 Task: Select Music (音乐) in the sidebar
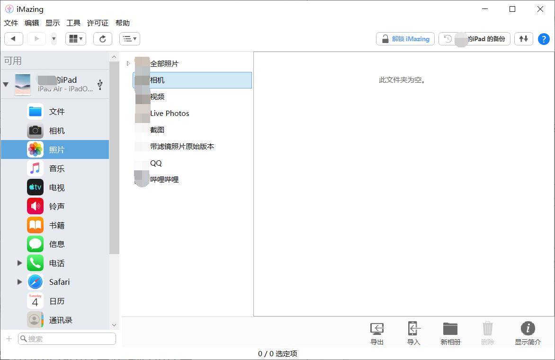click(56, 168)
